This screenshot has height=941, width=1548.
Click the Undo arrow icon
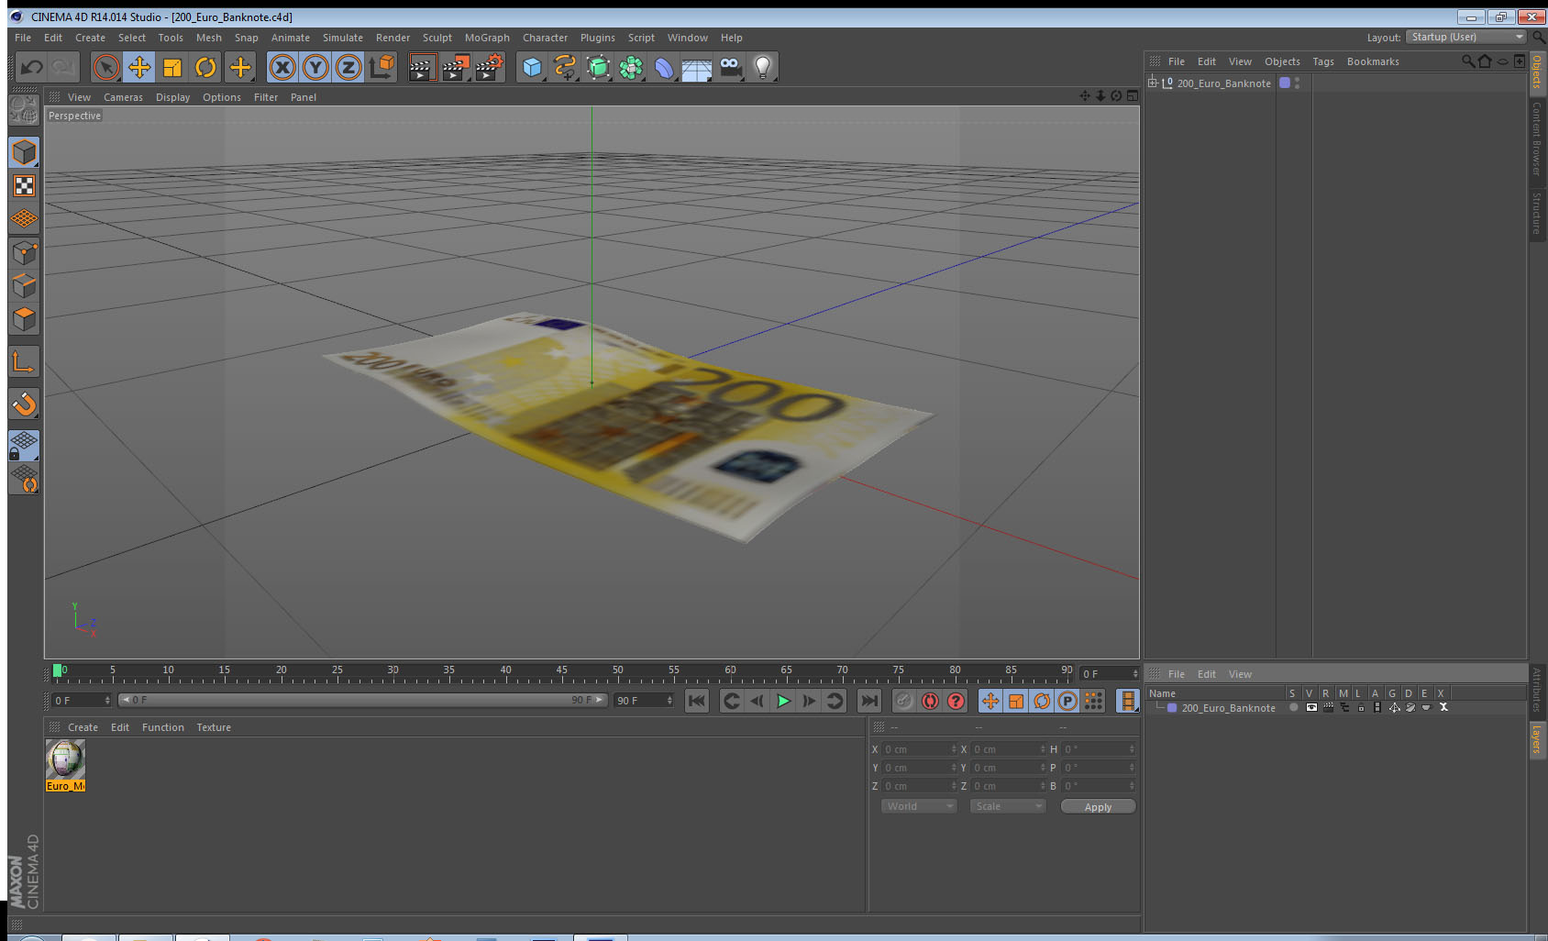click(x=32, y=67)
